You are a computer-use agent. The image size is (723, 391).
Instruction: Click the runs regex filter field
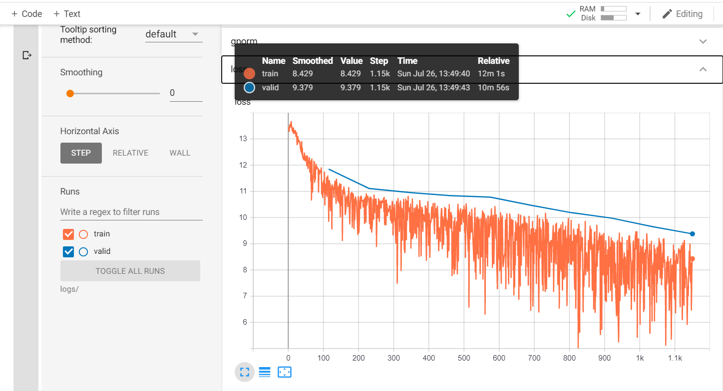pos(131,211)
